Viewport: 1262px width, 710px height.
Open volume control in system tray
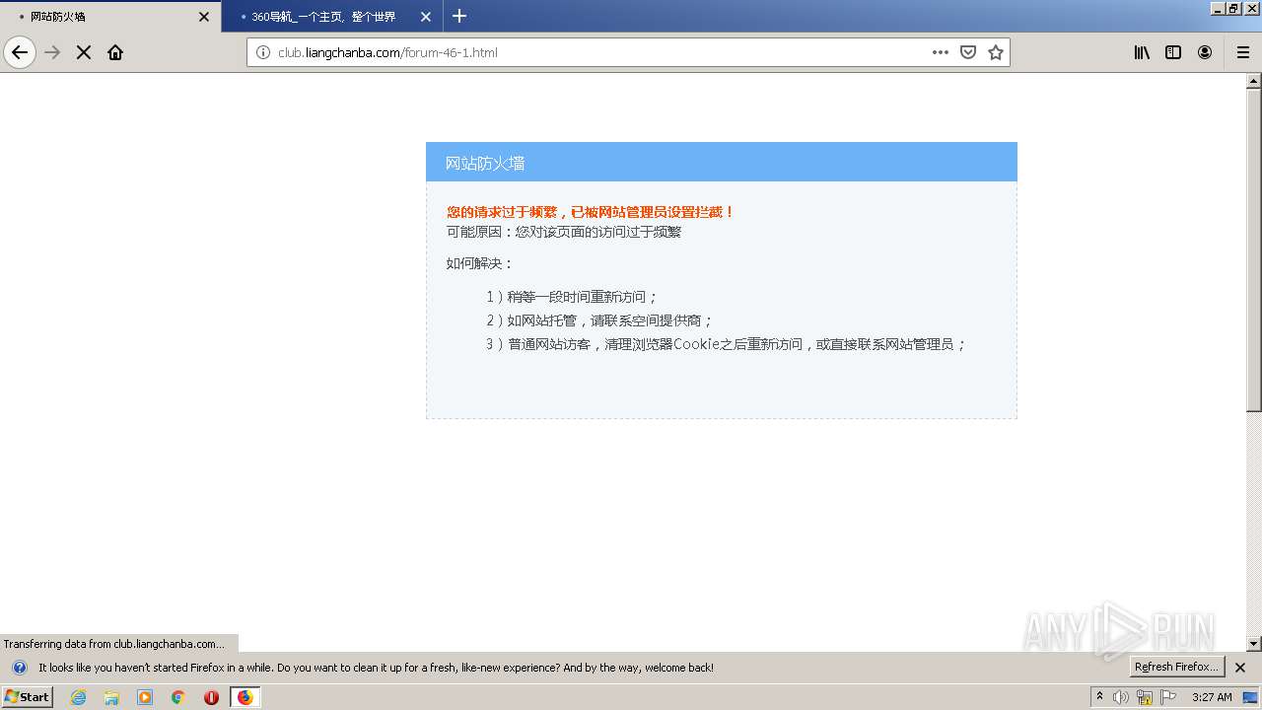(1121, 697)
